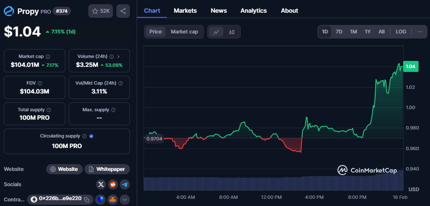Image resolution: width=430 pixels, height=206 pixels.
Task: Open the Analytics tab
Action: (253, 11)
